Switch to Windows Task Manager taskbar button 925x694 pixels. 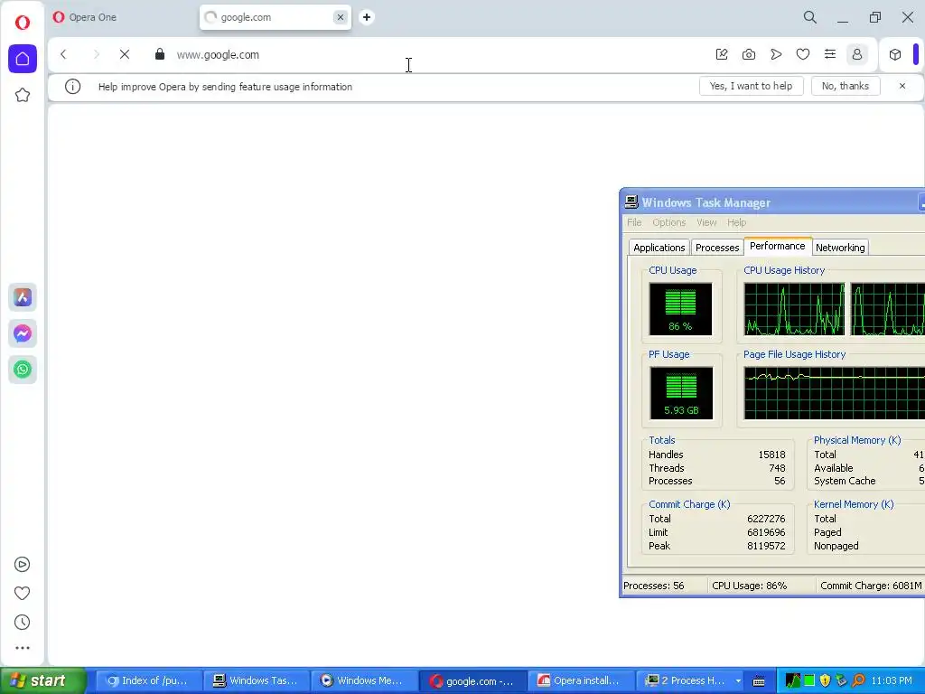click(256, 680)
